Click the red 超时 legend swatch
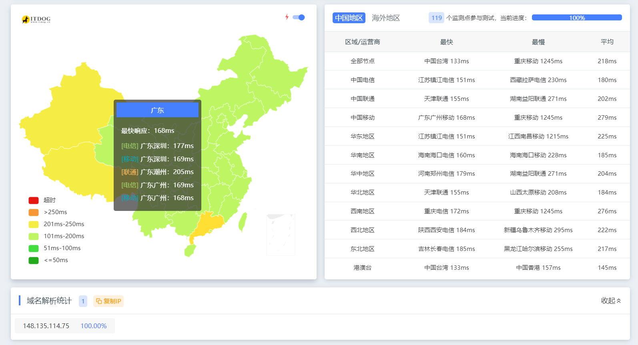 tap(34, 200)
